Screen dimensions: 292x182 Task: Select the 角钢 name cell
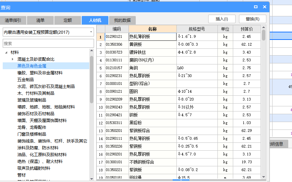[152, 68]
